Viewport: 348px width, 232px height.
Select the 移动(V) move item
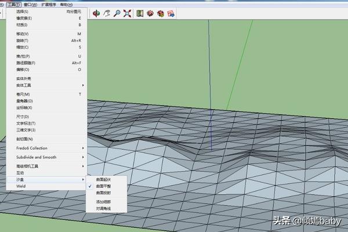click(46, 34)
